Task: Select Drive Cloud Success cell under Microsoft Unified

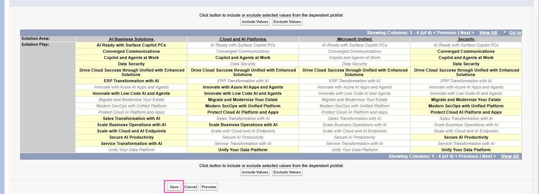Action: point(354,72)
